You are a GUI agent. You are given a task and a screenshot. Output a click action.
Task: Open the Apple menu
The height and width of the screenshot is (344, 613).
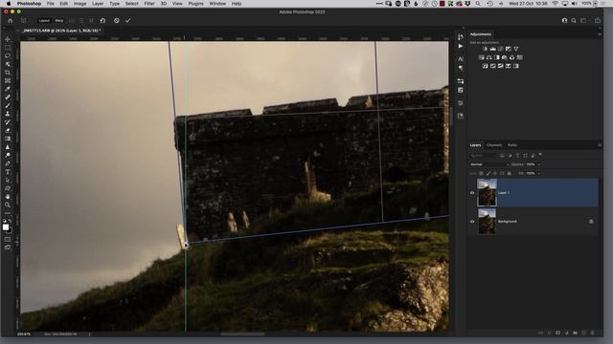pos(9,4)
